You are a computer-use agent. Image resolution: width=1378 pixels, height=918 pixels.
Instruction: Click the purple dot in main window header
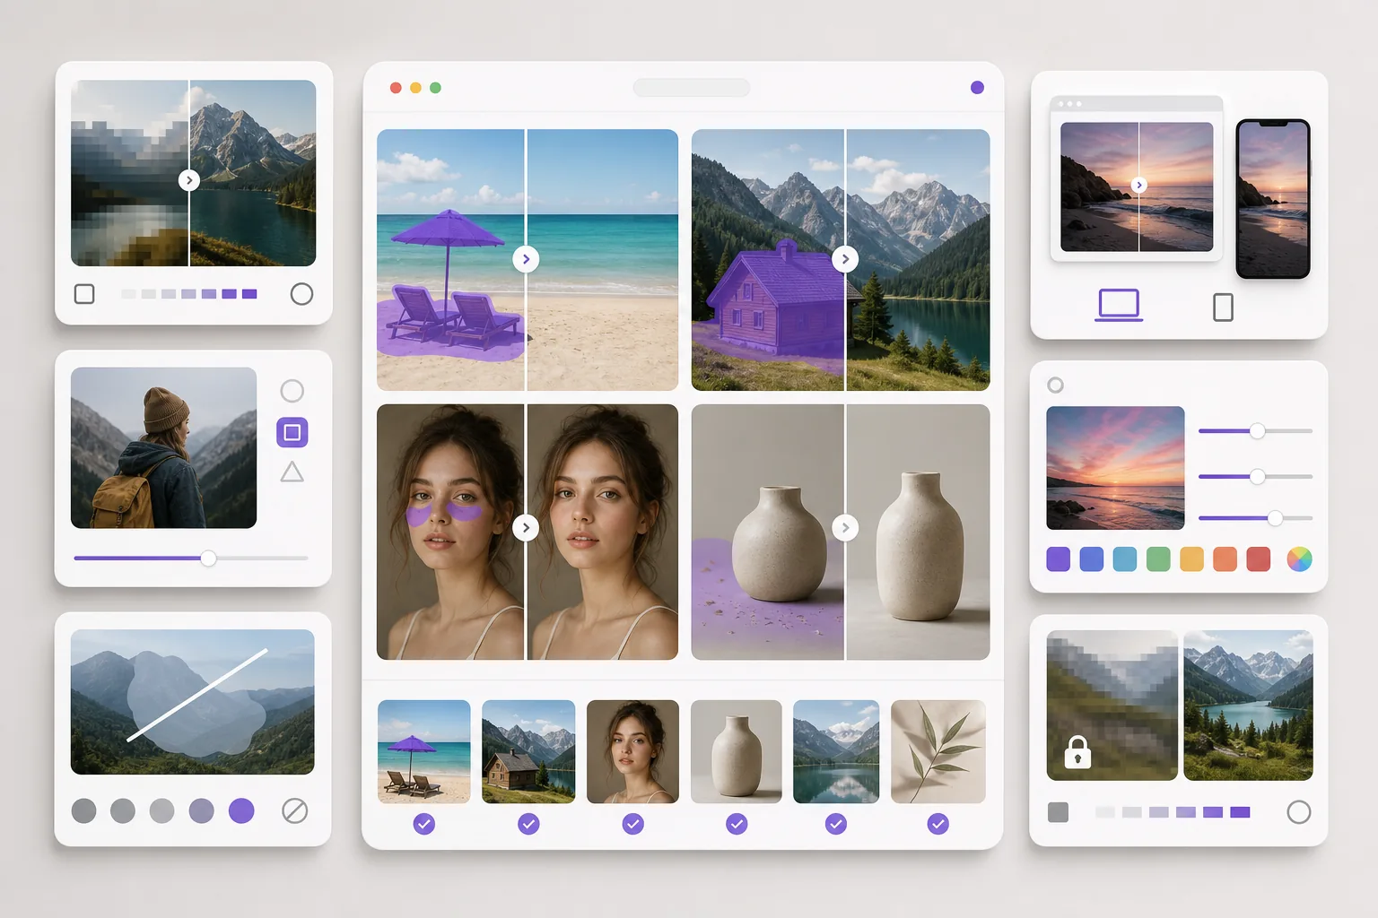977,87
